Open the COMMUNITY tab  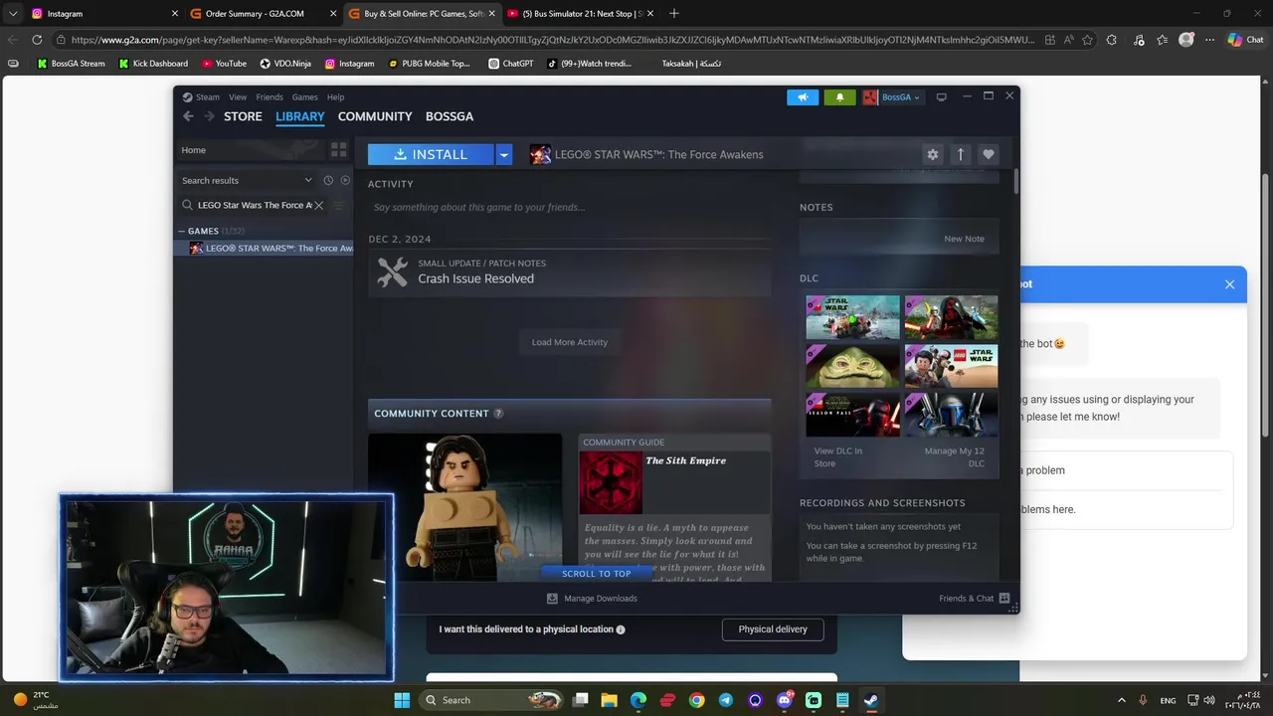point(375,116)
